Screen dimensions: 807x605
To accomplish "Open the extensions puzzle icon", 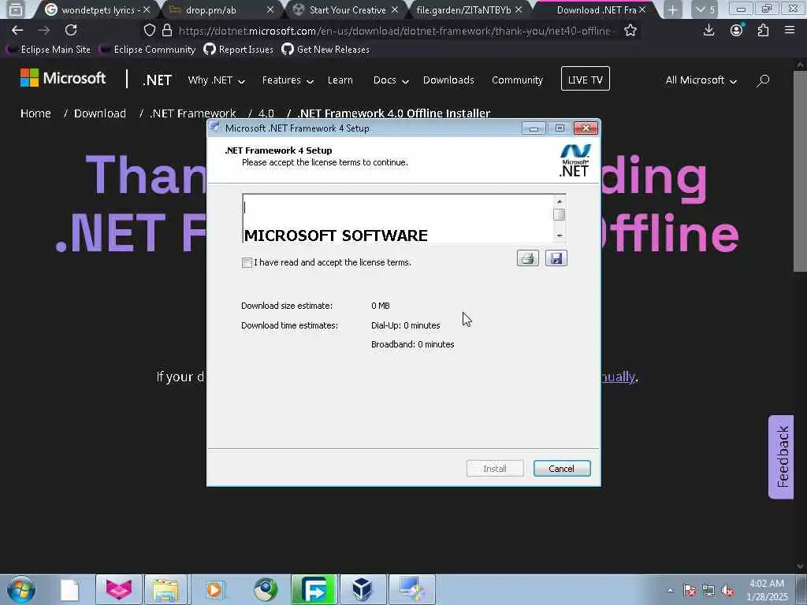I will point(763,31).
